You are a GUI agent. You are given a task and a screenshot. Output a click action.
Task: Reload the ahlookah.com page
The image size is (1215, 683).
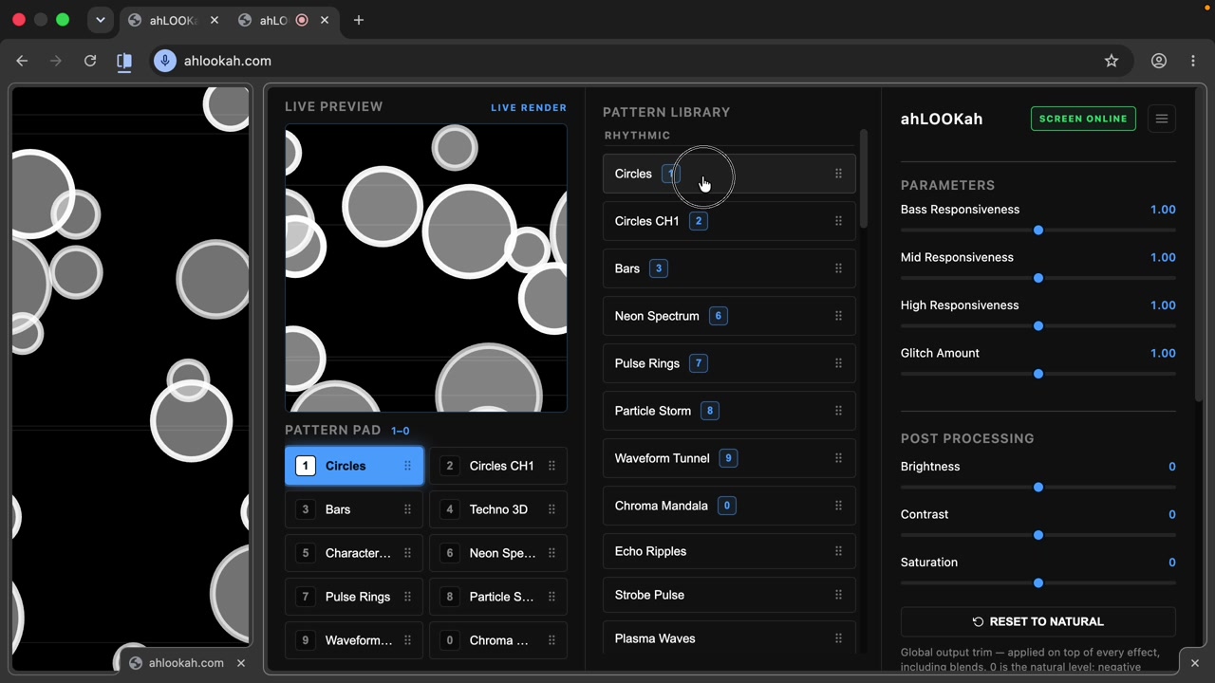[90, 61]
